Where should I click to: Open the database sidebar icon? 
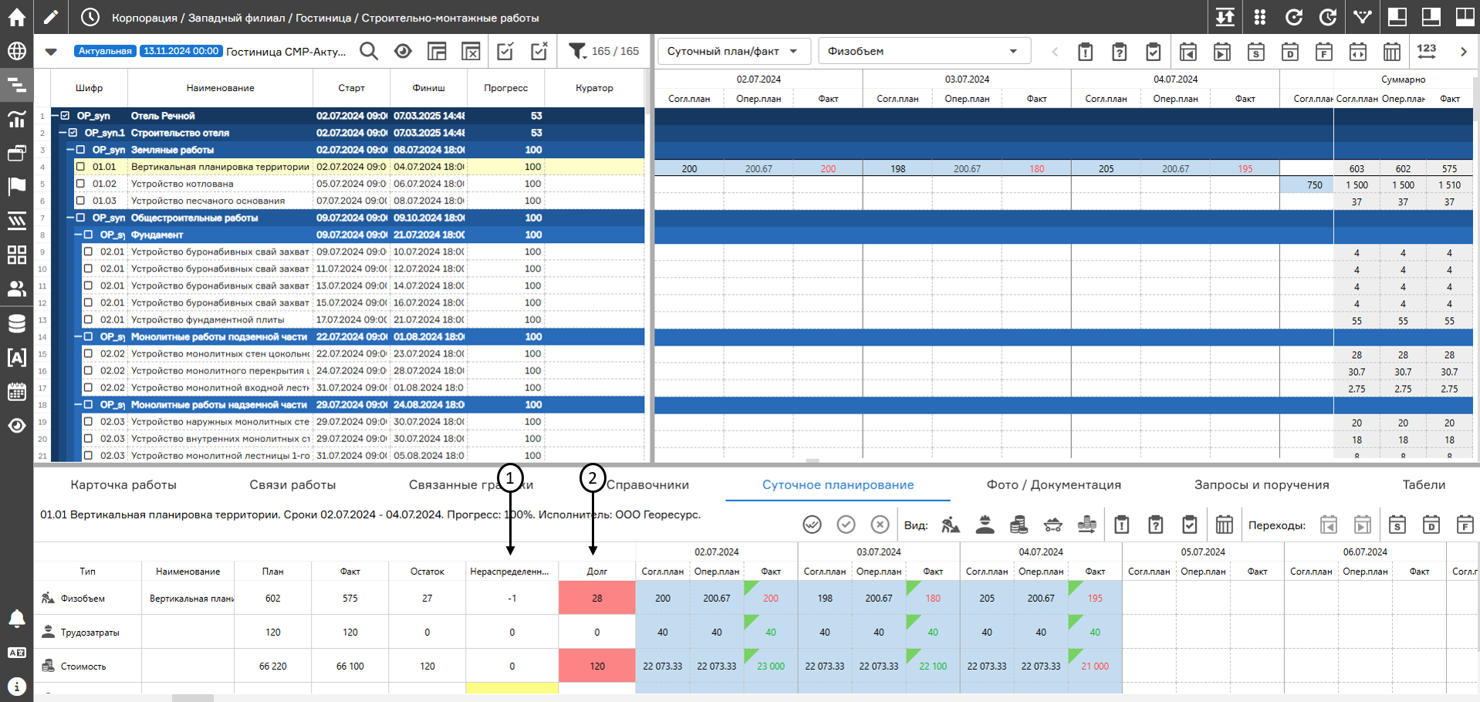click(16, 323)
